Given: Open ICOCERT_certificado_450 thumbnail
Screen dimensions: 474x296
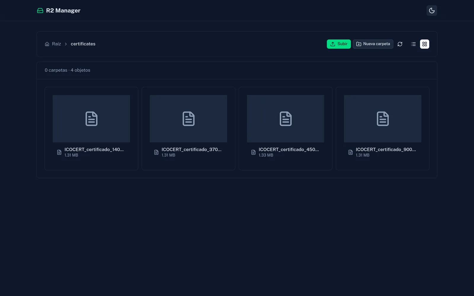Looking at the screenshot, I should [286, 119].
